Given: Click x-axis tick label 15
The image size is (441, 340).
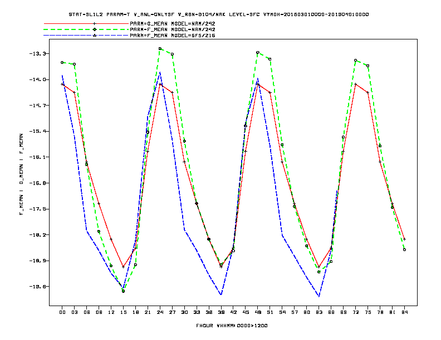Looking at the screenshot, I should pos(123,312).
